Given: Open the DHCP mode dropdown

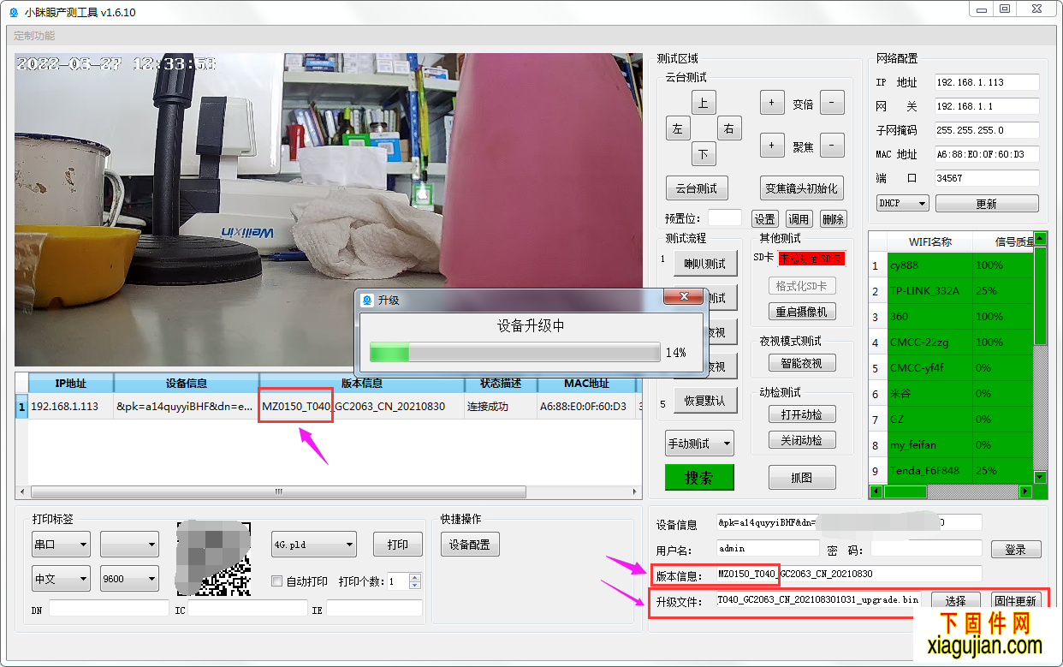Looking at the screenshot, I should point(903,204).
